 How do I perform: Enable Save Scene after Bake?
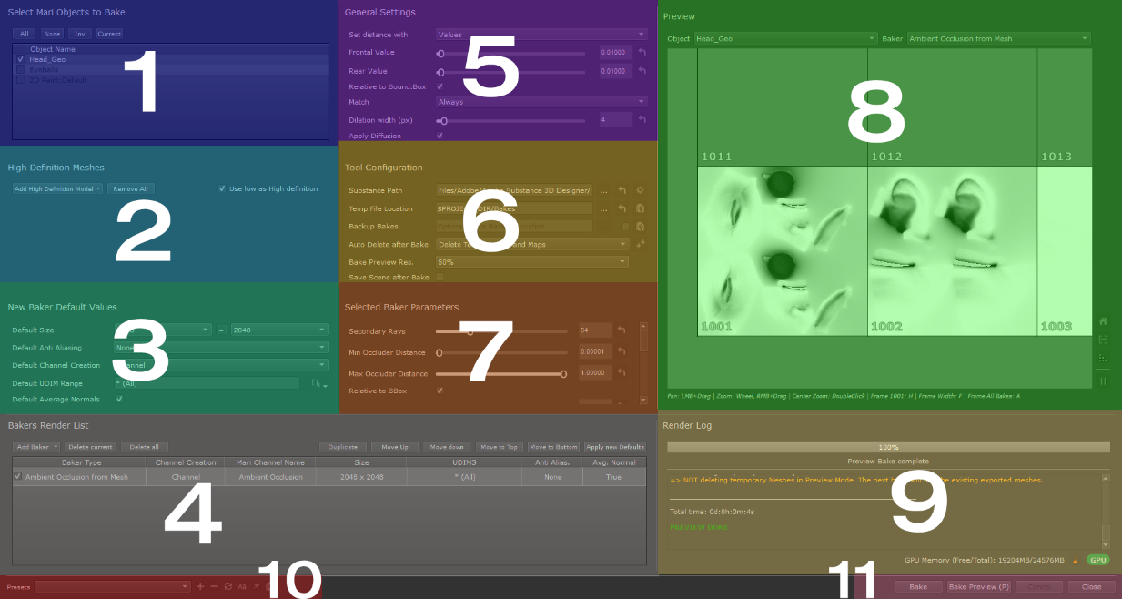click(x=440, y=277)
